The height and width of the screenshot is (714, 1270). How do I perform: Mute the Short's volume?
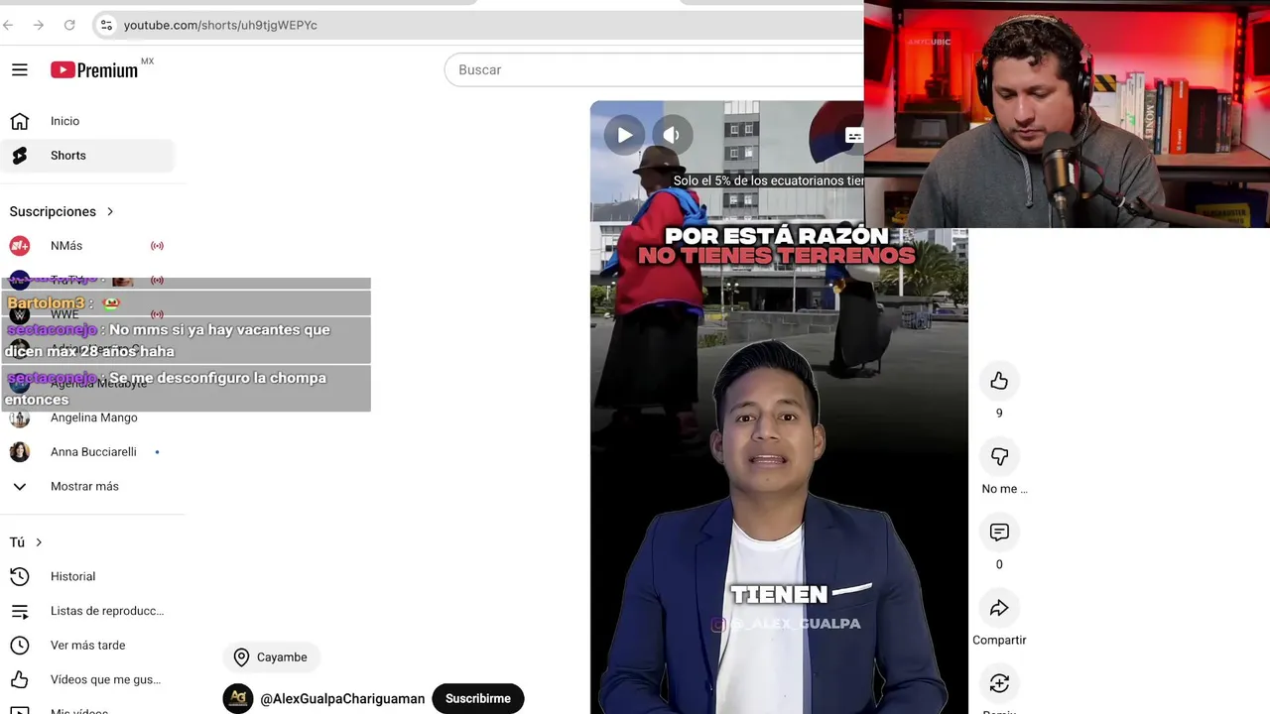click(672, 135)
